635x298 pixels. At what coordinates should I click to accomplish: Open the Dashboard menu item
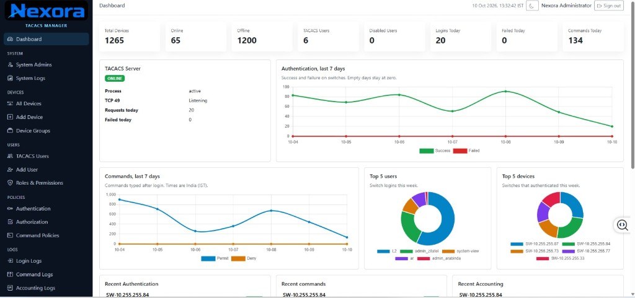(46, 39)
